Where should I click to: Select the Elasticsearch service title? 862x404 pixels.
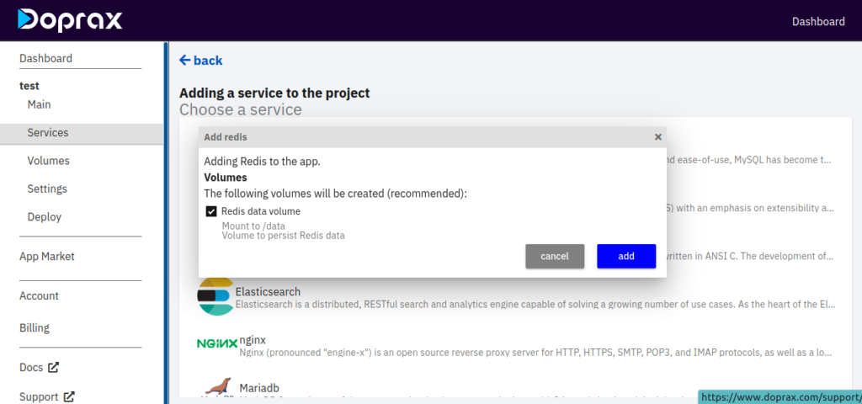coord(268,292)
